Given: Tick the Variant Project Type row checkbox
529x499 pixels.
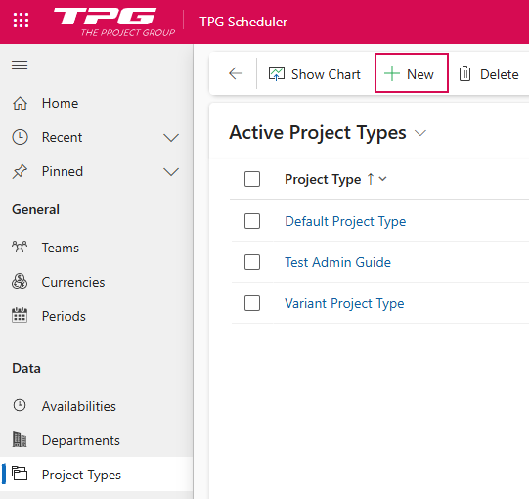Looking at the screenshot, I should point(252,303).
